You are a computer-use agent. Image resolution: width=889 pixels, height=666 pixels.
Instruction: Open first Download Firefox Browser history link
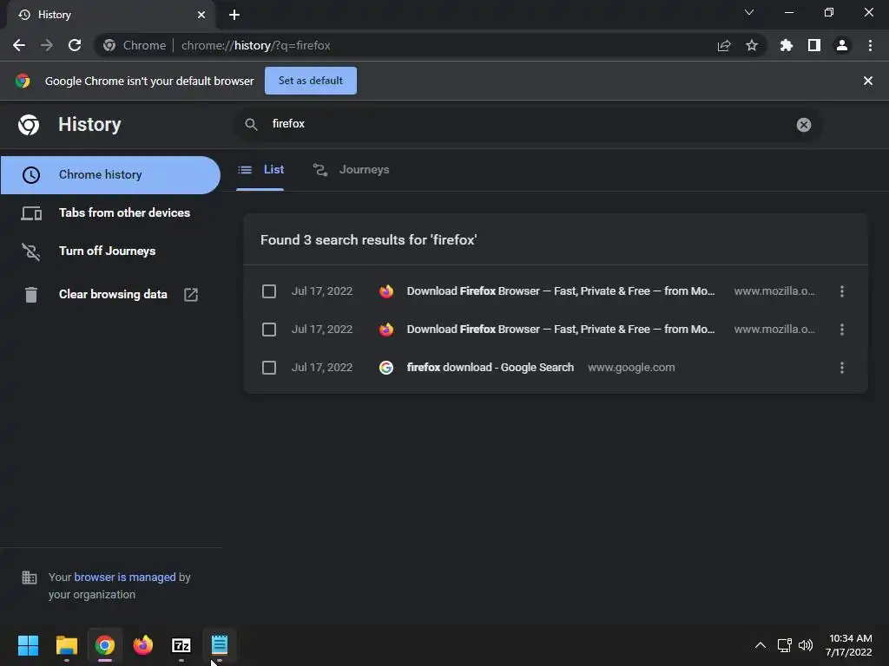tap(561, 291)
